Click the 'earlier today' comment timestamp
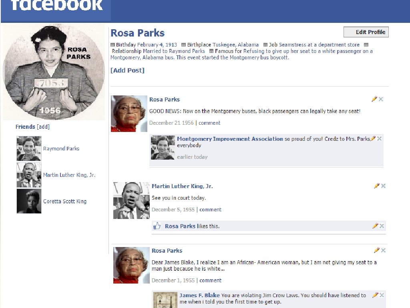Viewport: 410px width, 308px height. pos(192,157)
